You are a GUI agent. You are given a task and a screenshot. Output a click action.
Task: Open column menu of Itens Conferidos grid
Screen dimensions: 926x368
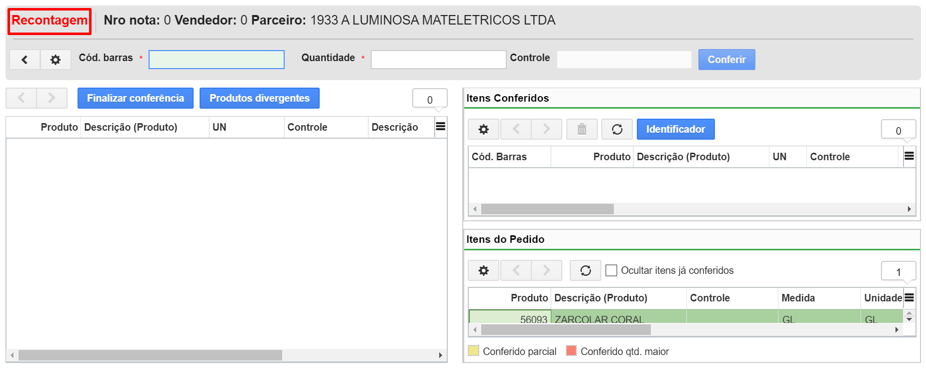909,156
